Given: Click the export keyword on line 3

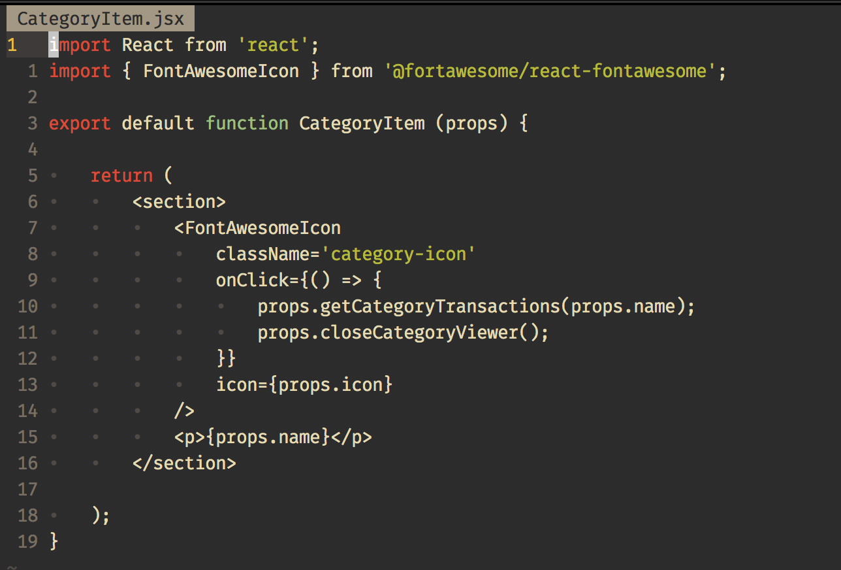Looking at the screenshot, I should (x=80, y=123).
